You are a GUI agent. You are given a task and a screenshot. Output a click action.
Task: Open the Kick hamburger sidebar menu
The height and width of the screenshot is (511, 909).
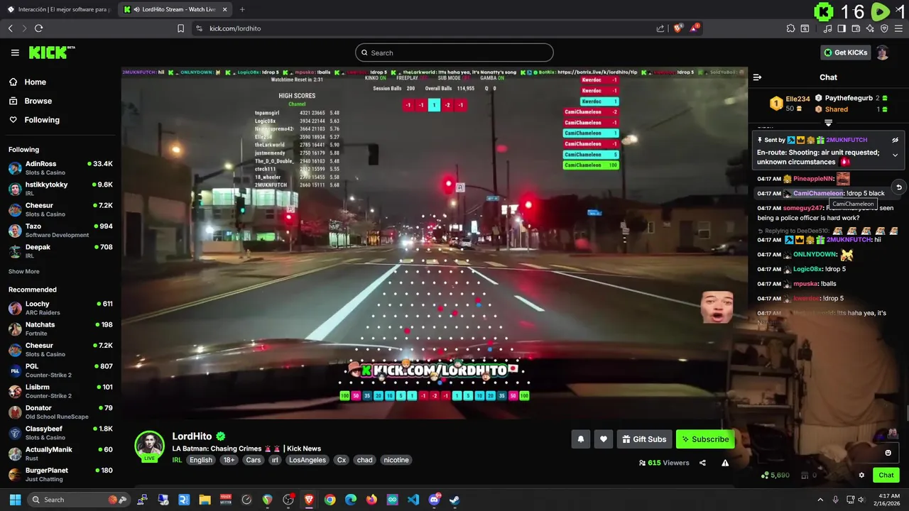[x=15, y=53]
